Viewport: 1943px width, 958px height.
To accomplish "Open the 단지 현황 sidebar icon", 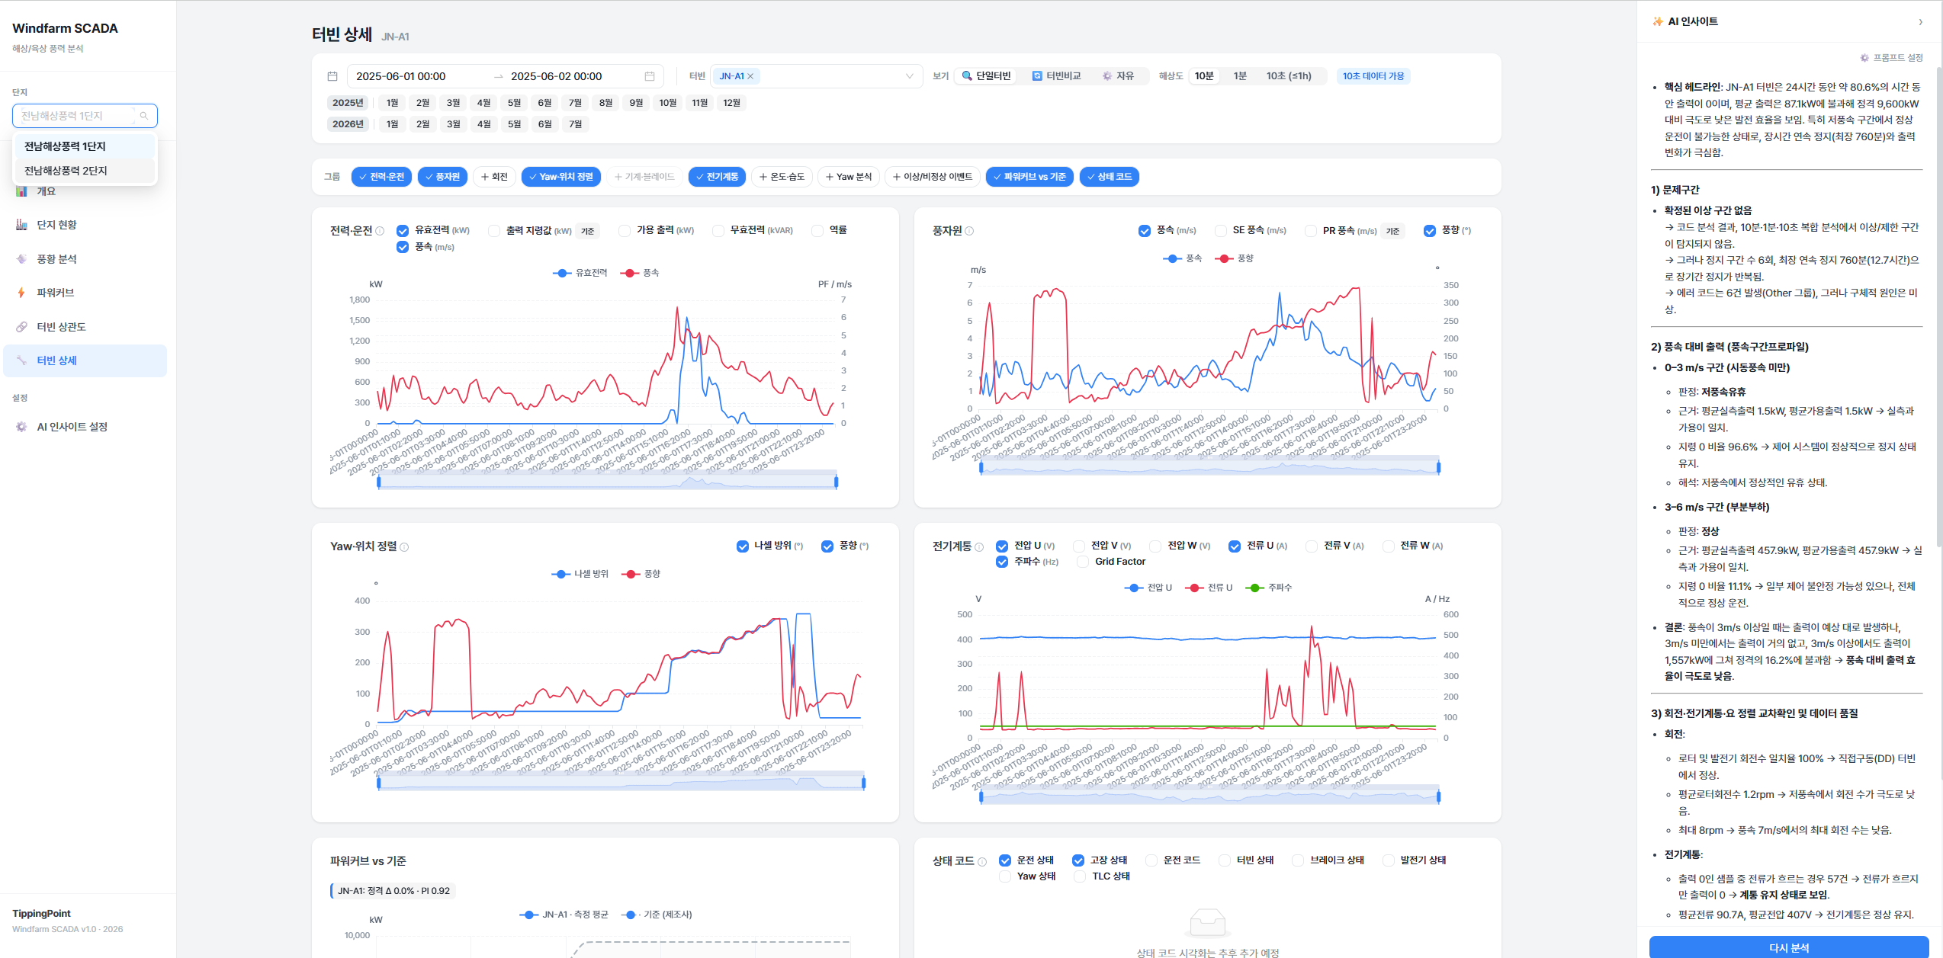I will 21,225.
